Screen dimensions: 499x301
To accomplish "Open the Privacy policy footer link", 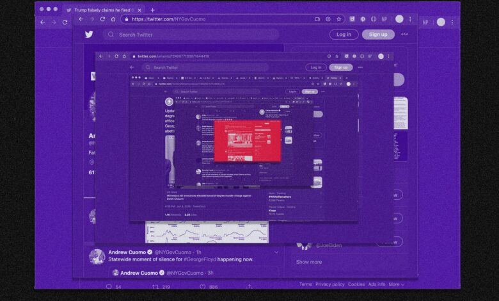I will (330, 284).
